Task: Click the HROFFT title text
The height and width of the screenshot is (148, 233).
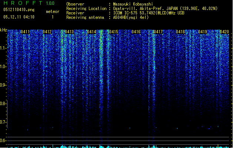Action: tap(23, 3)
